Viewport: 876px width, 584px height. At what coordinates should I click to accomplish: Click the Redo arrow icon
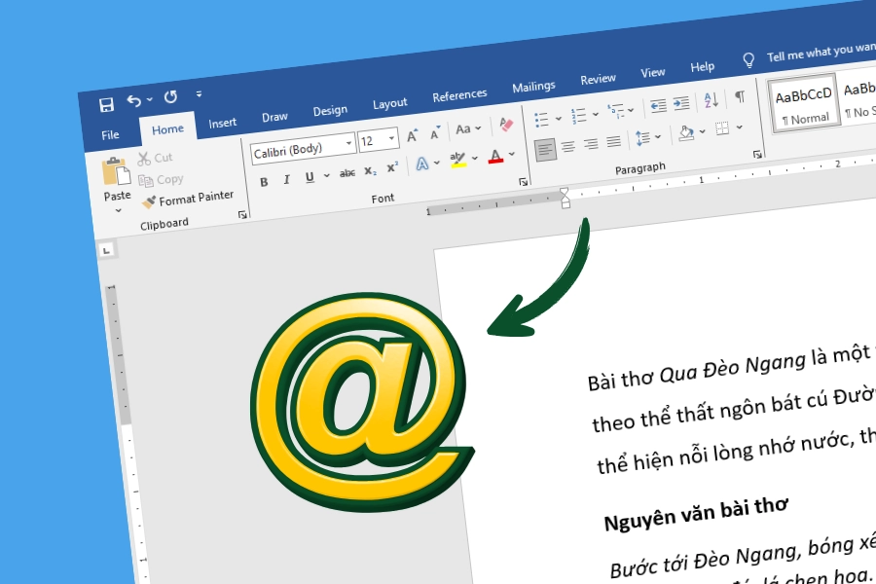point(170,97)
